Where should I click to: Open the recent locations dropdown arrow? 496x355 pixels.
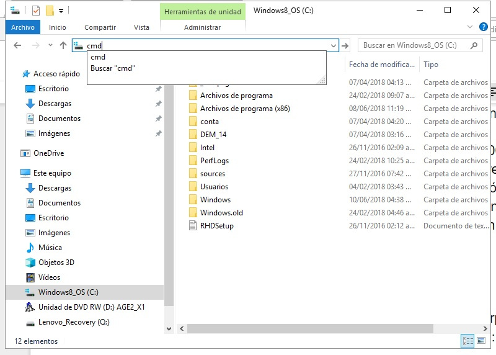tap(50, 45)
